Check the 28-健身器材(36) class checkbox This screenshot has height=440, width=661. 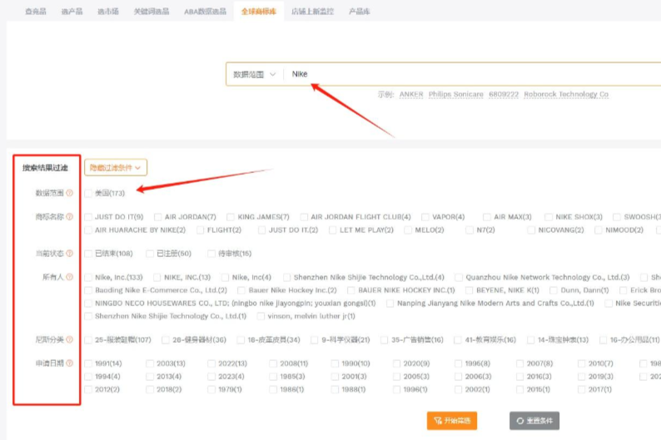pyautogui.click(x=165, y=340)
